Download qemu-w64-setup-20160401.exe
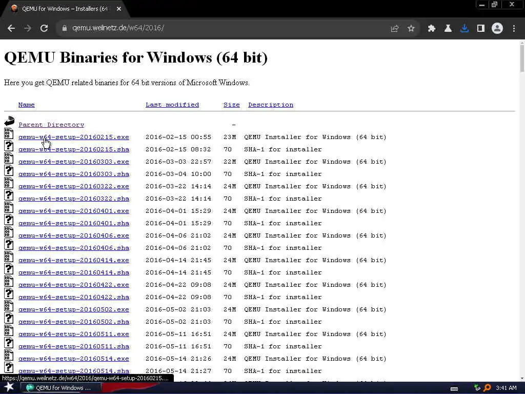 coord(74,211)
